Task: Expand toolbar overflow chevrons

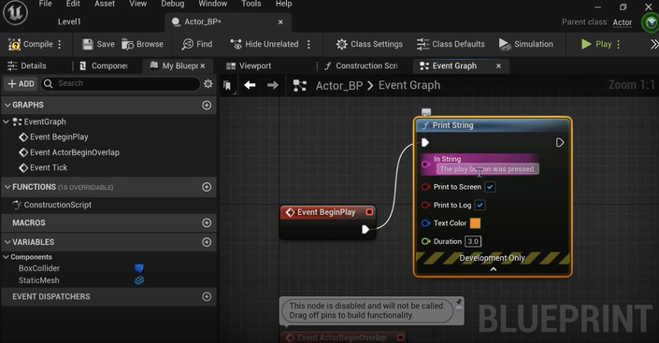Action: coord(654,44)
